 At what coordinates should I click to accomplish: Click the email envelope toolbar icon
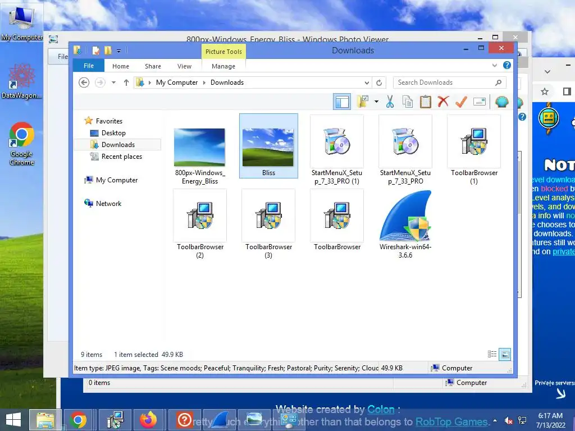point(480,102)
